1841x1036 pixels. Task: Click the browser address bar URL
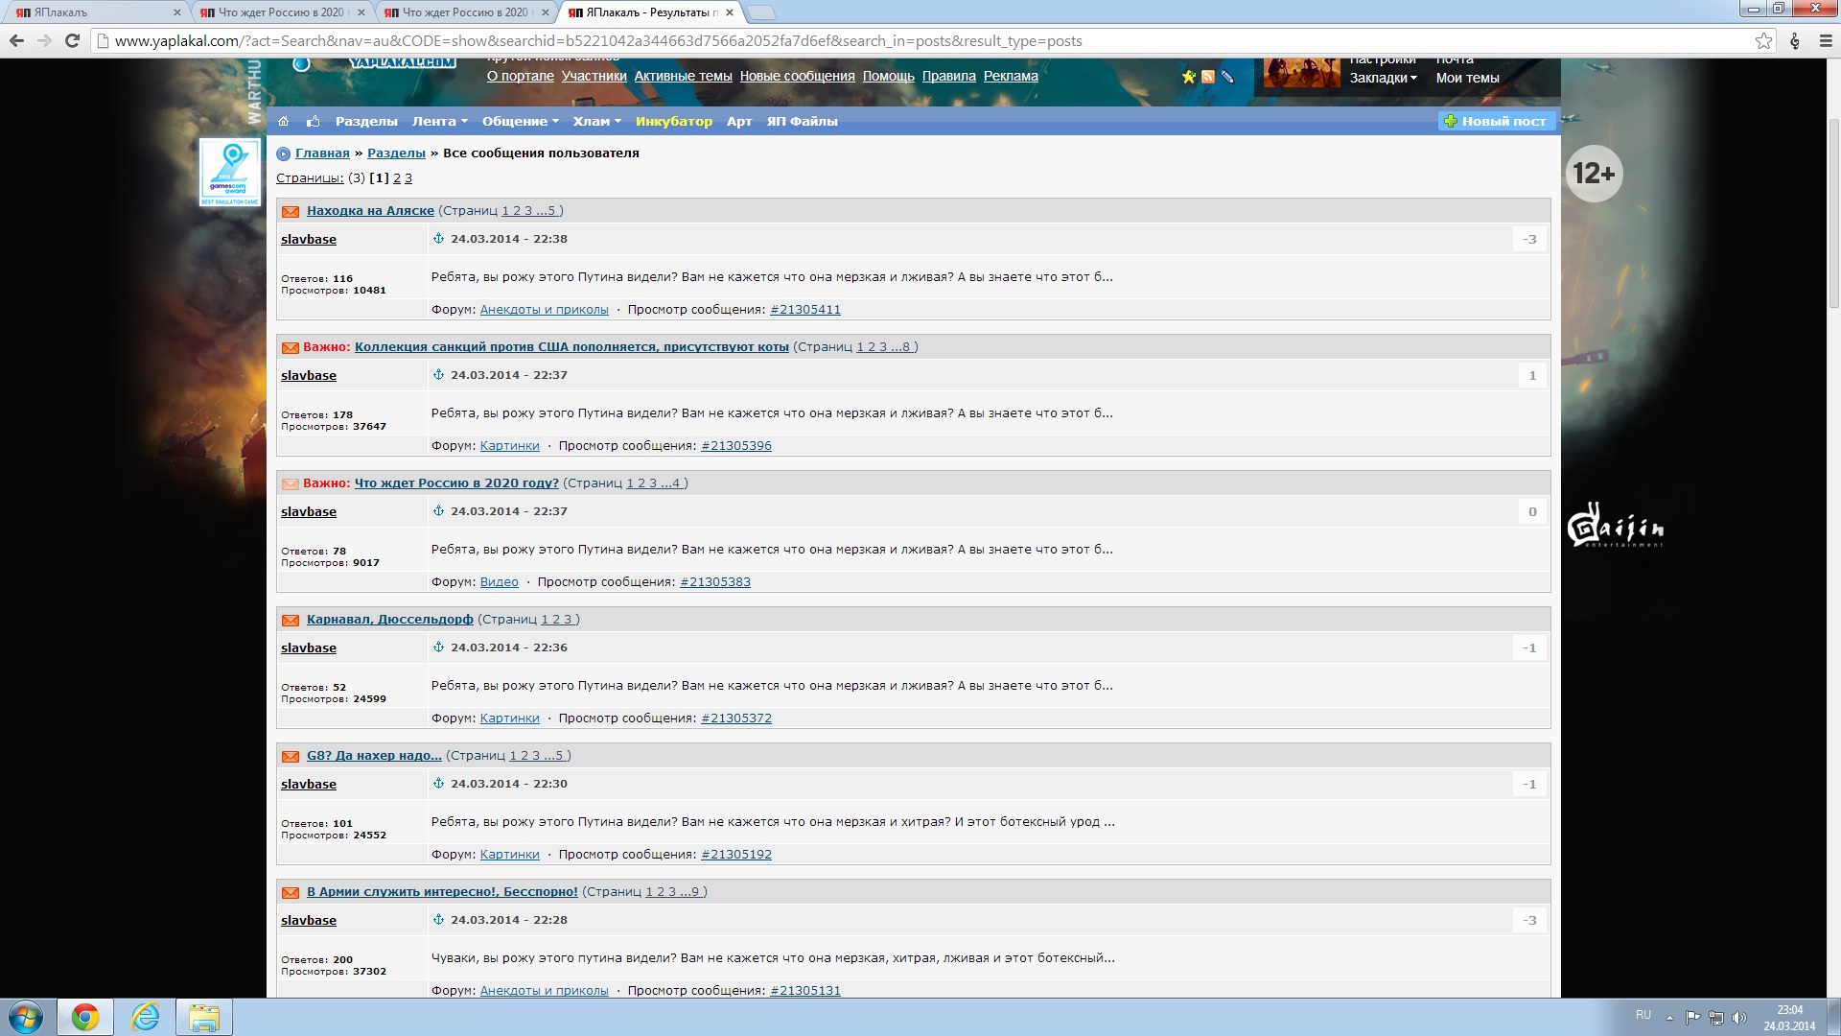tap(598, 40)
